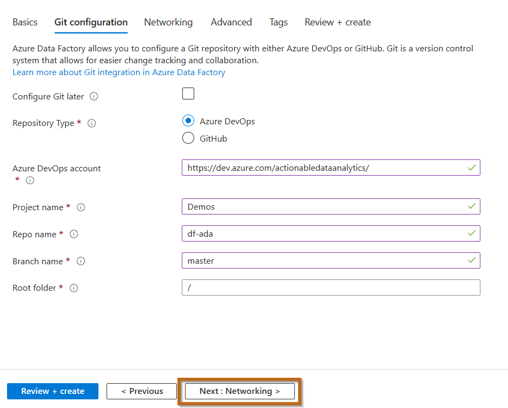Click the Repo name info icon
Image resolution: width=508 pixels, height=408 pixels.
point(74,234)
